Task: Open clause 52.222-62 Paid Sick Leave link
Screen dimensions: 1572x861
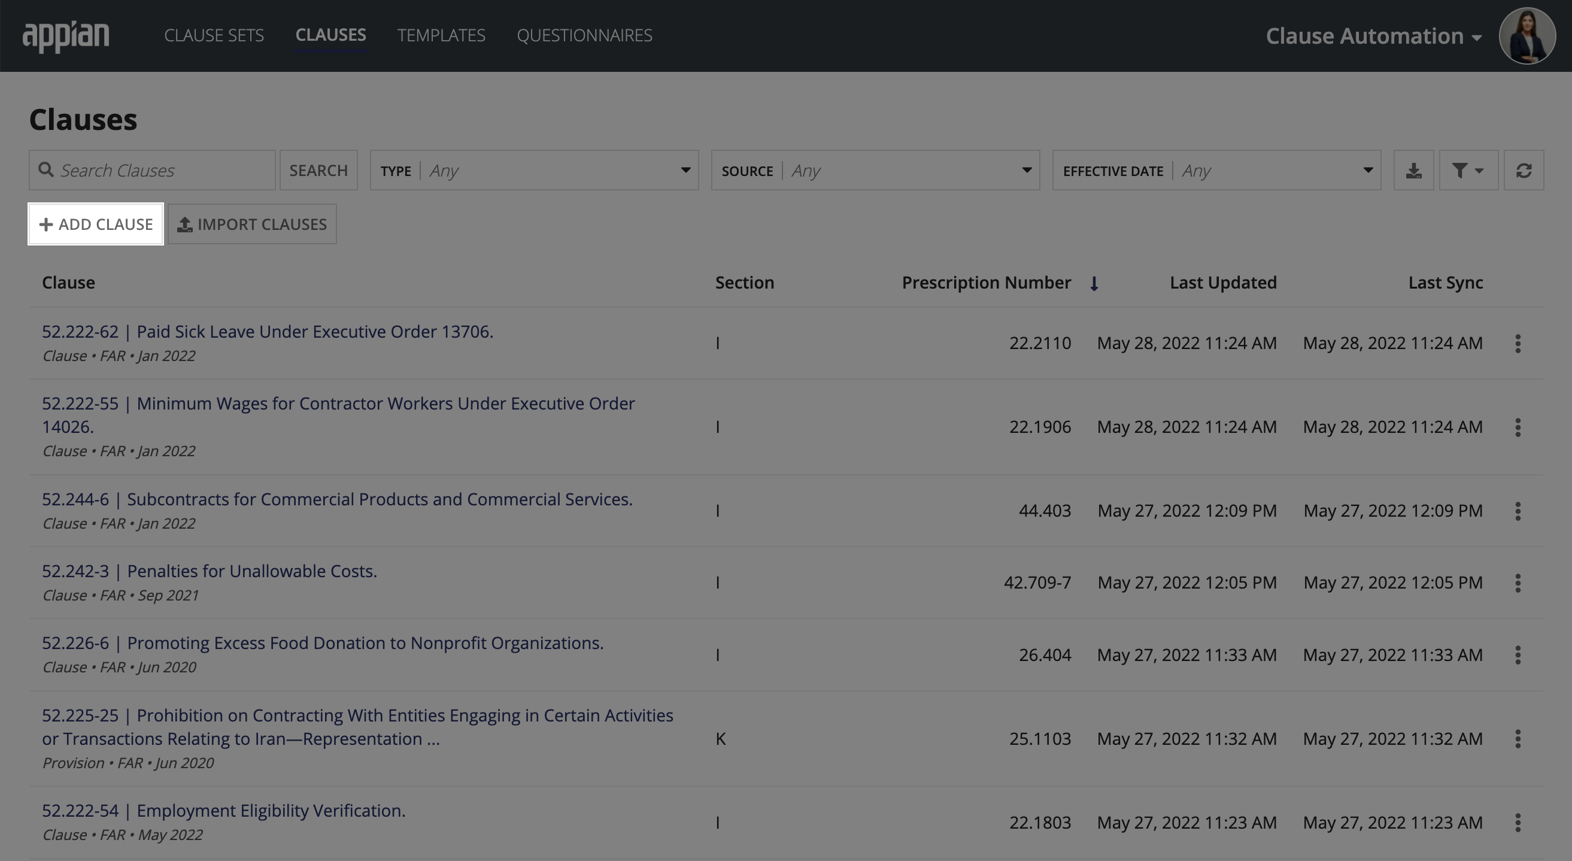Action: point(268,332)
